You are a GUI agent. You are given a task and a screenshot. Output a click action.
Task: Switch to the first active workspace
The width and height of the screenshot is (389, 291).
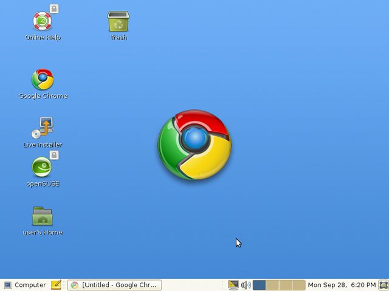pyautogui.click(x=260, y=285)
